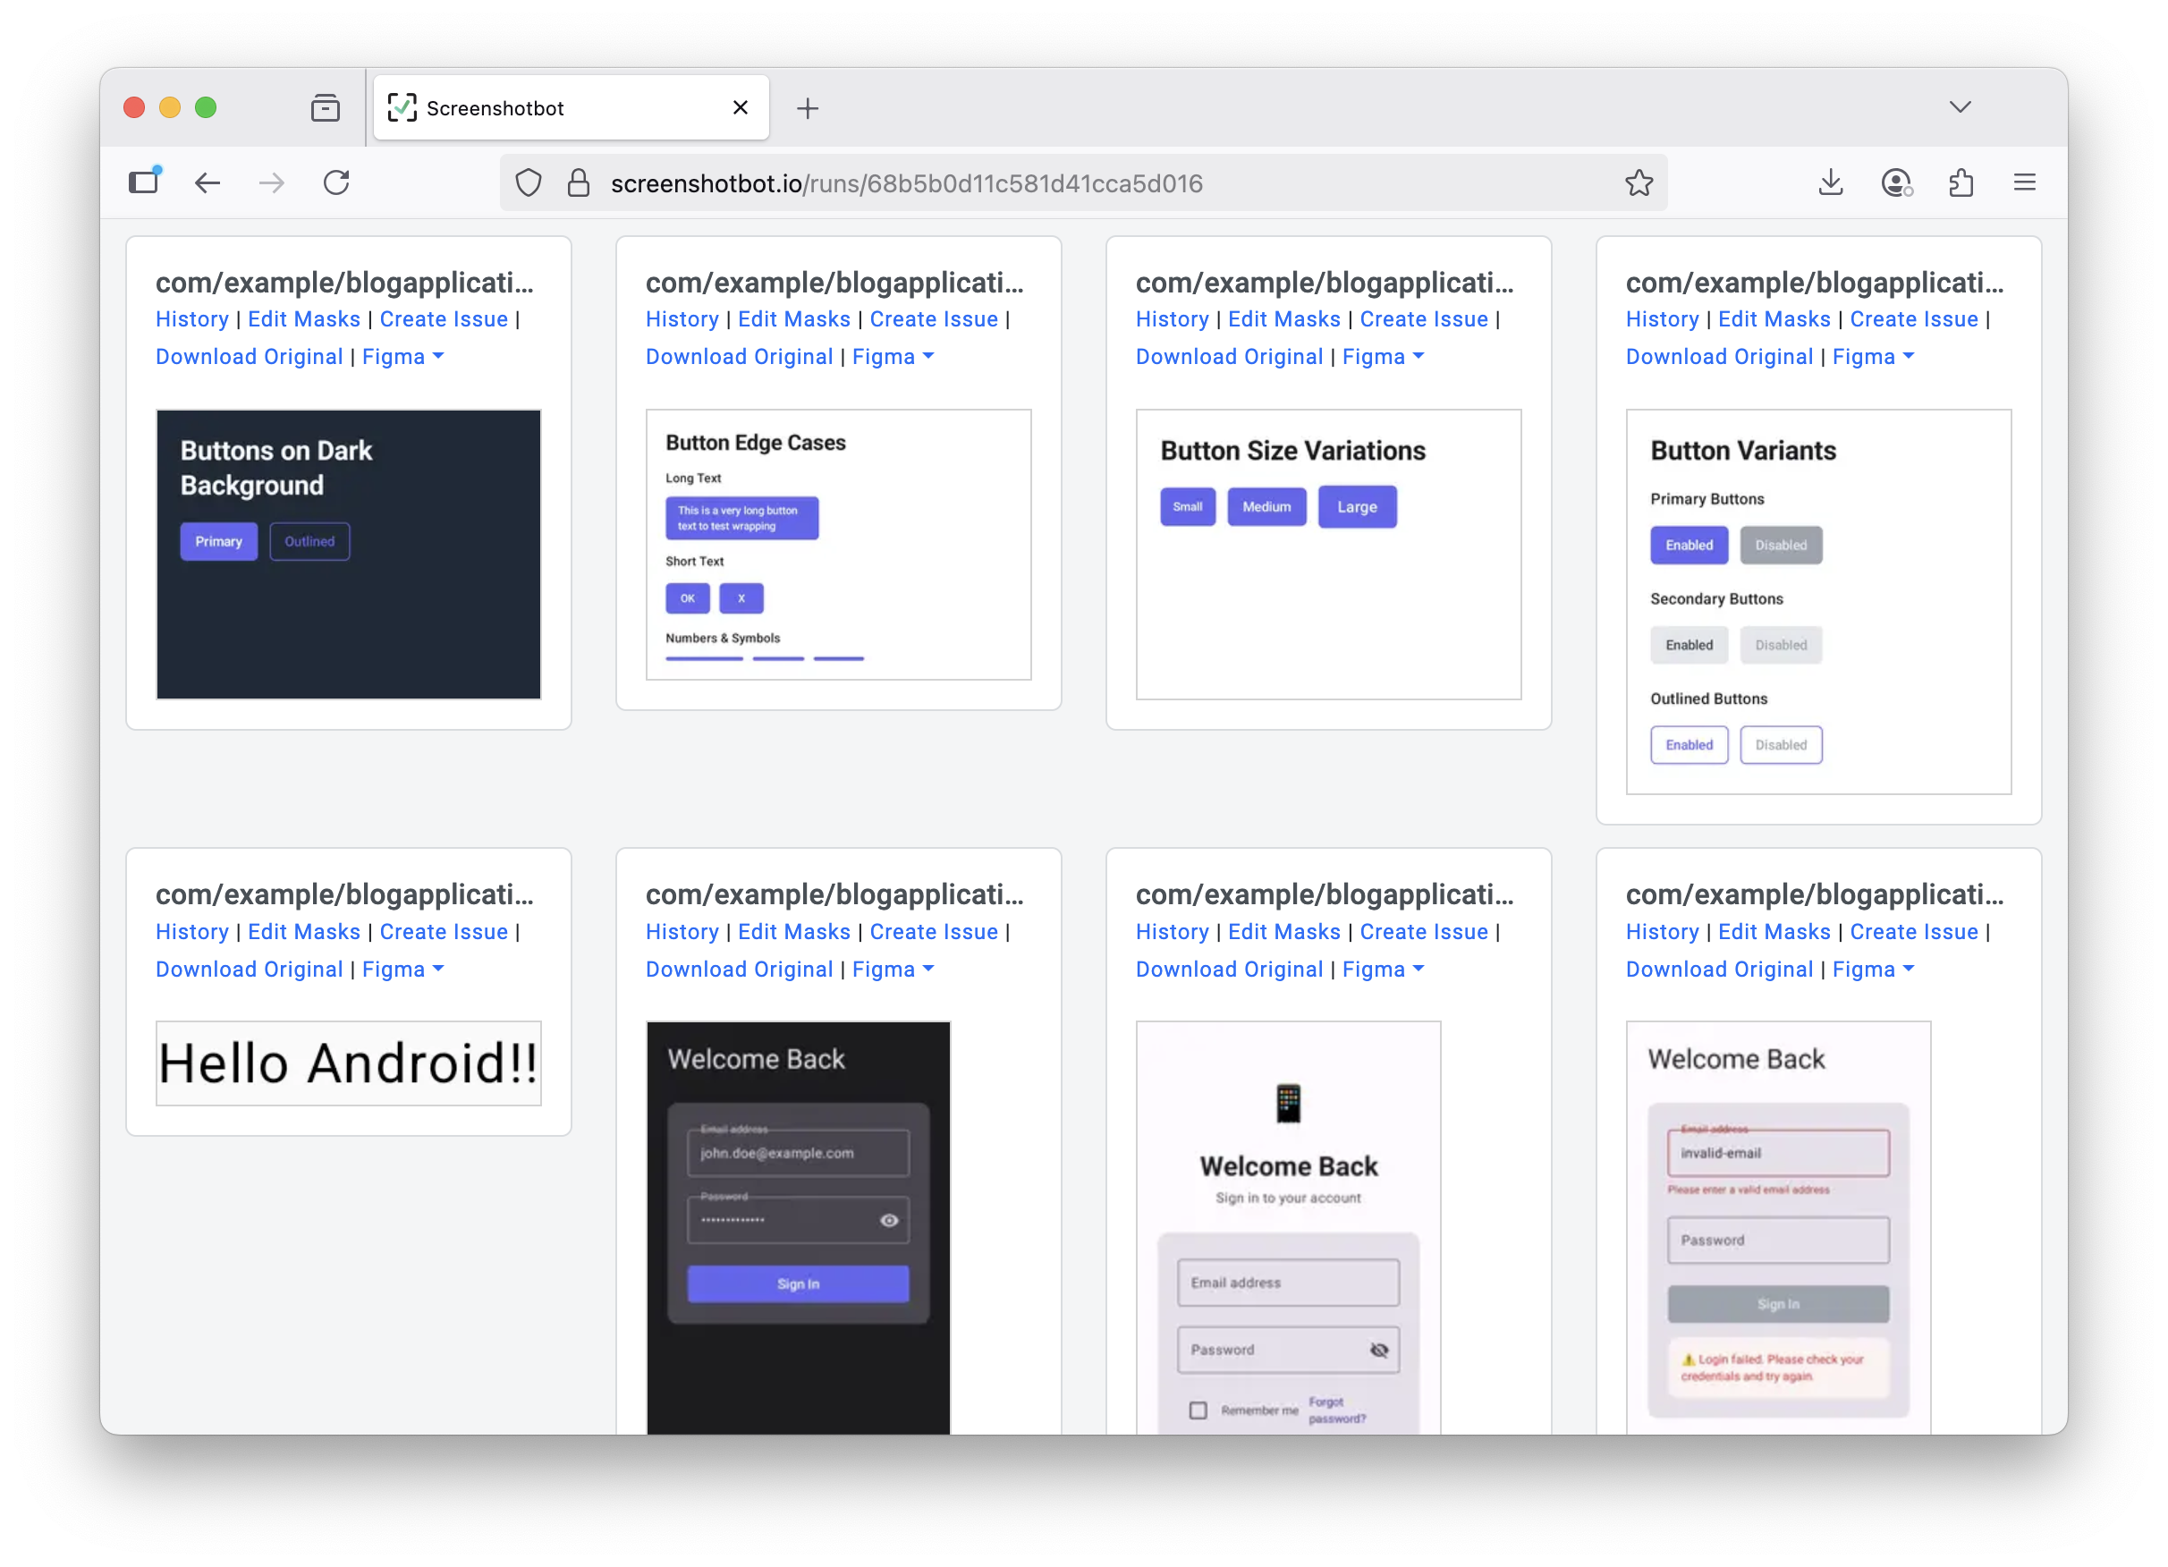Click the bookmark star icon

coord(1639,182)
